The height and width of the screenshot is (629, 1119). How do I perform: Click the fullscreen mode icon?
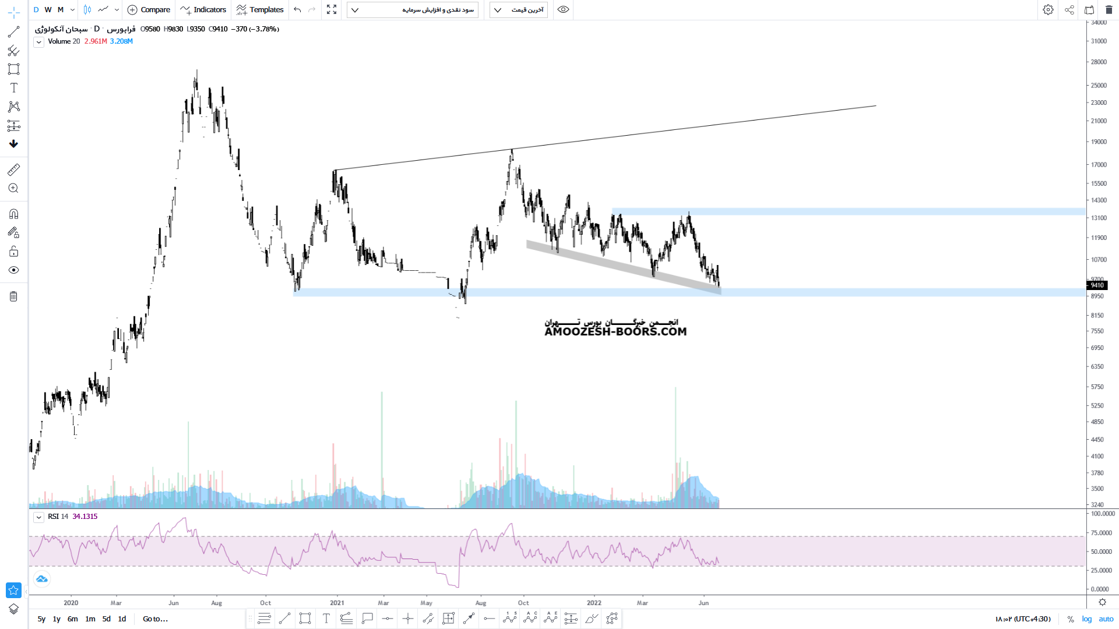point(332,9)
